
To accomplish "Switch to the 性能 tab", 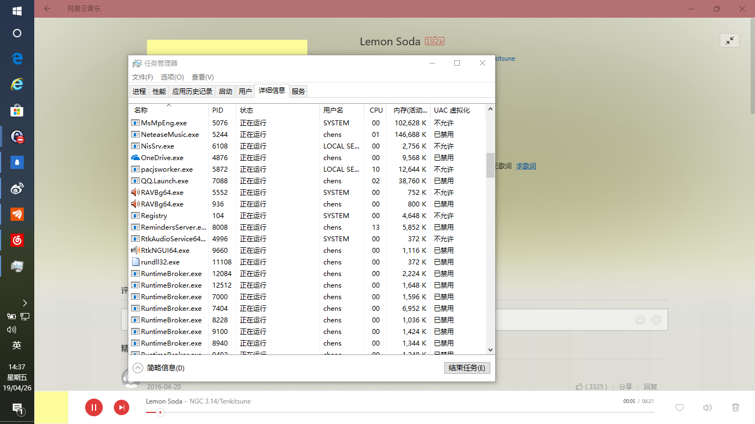I will [x=159, y=92].
